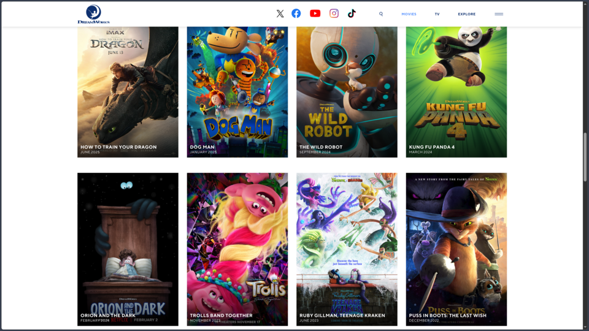Click 'TROLLS BAND TOGETHER' title caption
589x331 pixels.
tap(221, 316)
